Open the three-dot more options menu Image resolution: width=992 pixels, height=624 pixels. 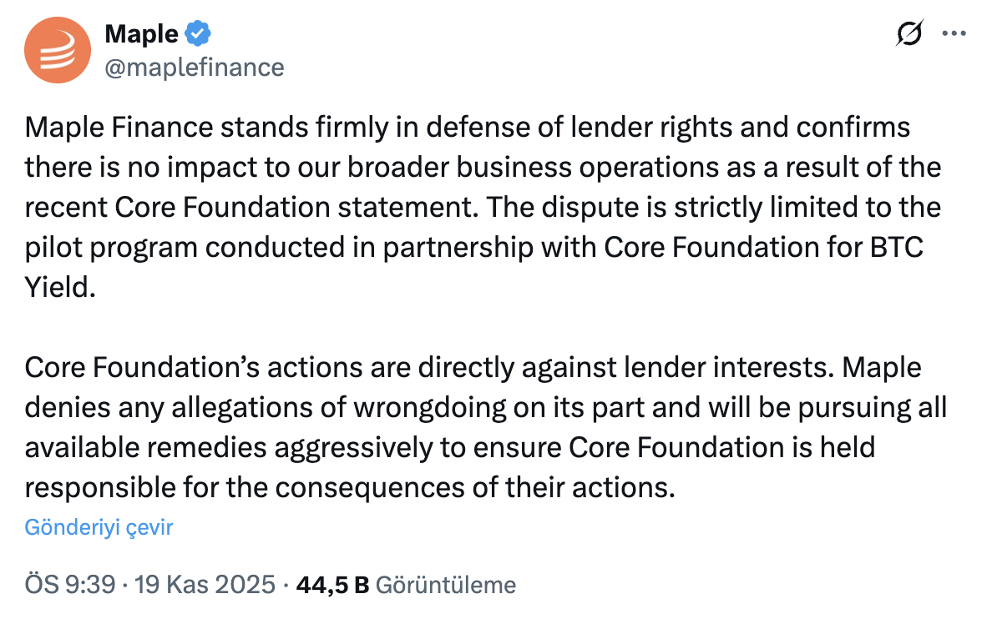tap(954, 34)
